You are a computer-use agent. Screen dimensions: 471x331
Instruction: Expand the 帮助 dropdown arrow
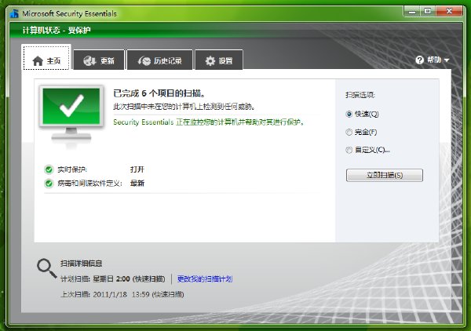[447, 60]
